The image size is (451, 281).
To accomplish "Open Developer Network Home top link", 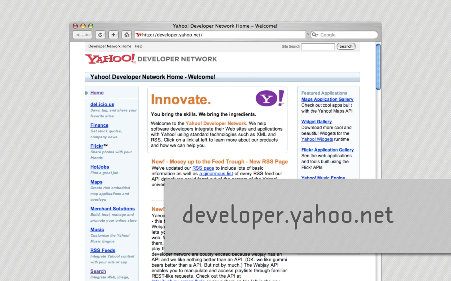I will click(x=110, y=46).
